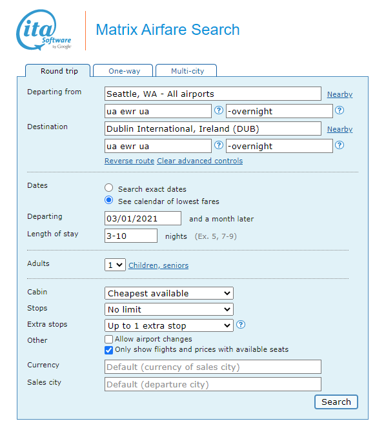Open help icon beside destination routing codes
This screenshot has height=430, width=375.
tap(218, 145)
